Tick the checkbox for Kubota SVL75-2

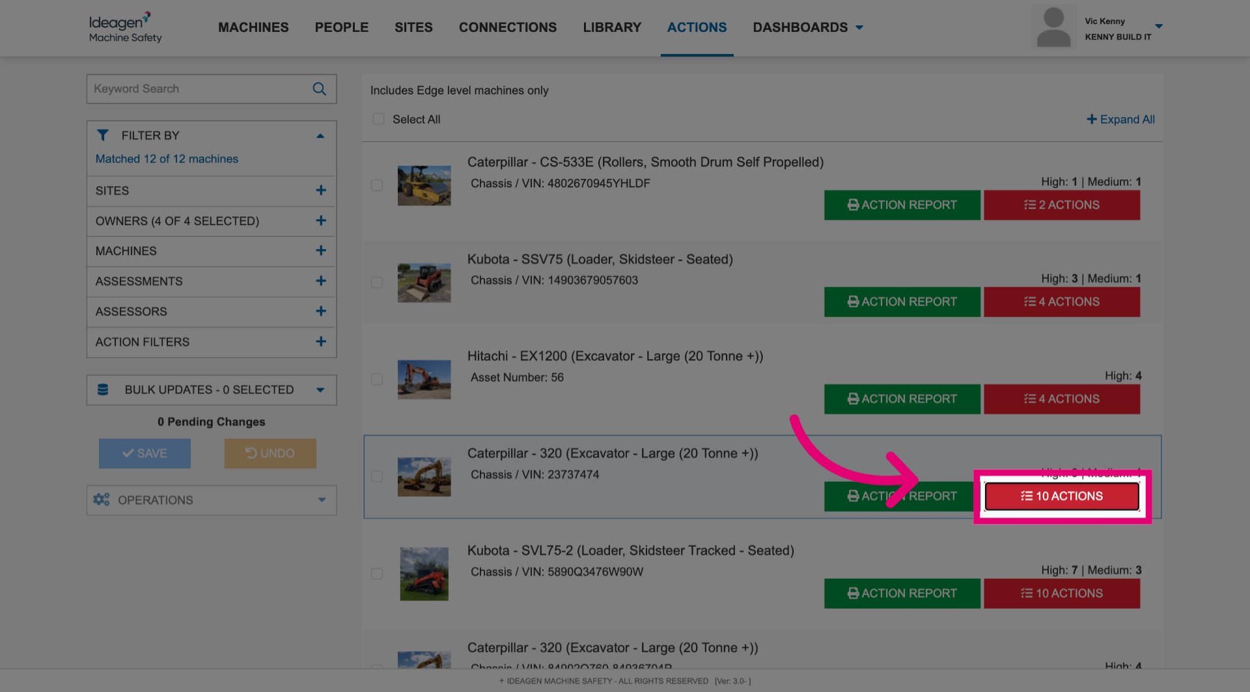(377, 574)
